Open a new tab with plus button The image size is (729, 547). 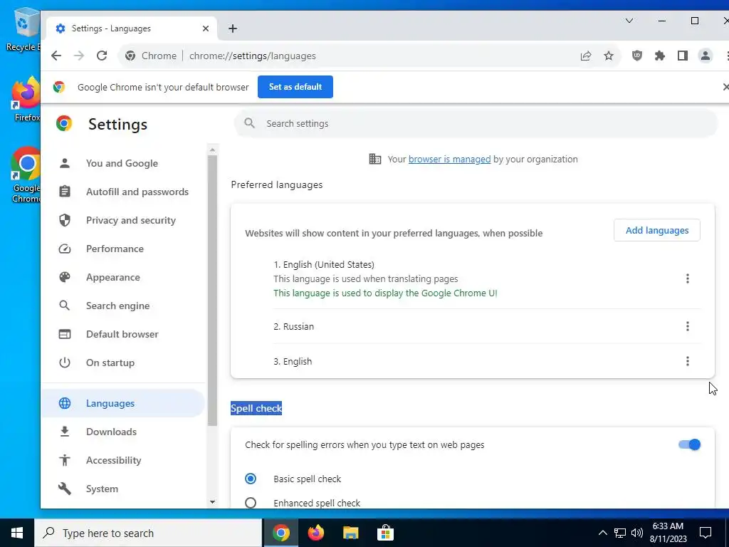tap(233, 28)
